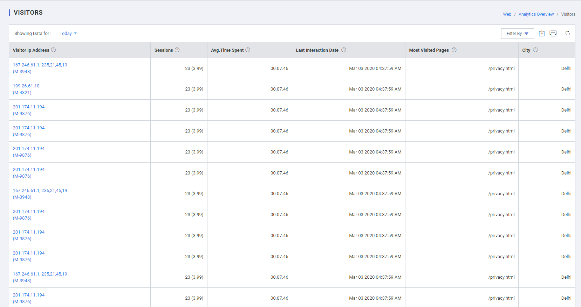
Task: Open help icon next to City header
Action: pos(535,50)
